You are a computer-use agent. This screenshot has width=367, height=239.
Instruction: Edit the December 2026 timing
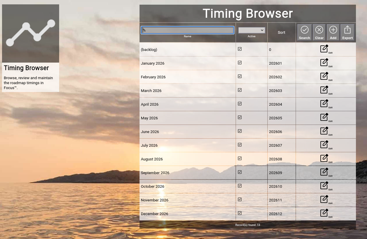[x=324, y=213]
